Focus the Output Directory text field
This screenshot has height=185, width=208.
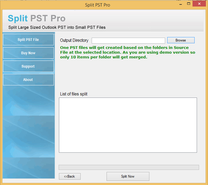[x=128, y=41]
